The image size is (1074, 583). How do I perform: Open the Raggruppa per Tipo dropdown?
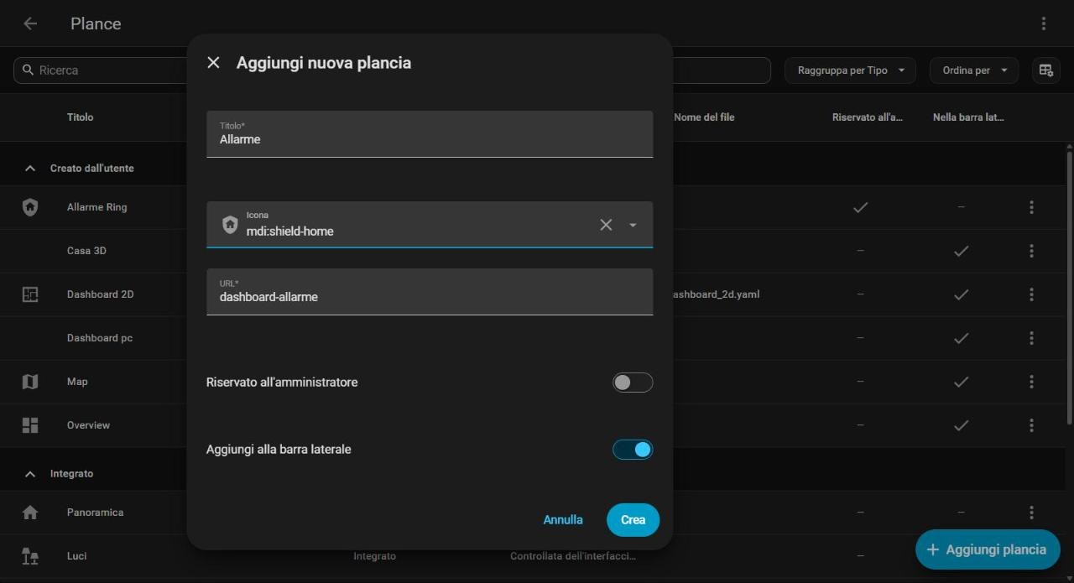[x=850, y=70]
